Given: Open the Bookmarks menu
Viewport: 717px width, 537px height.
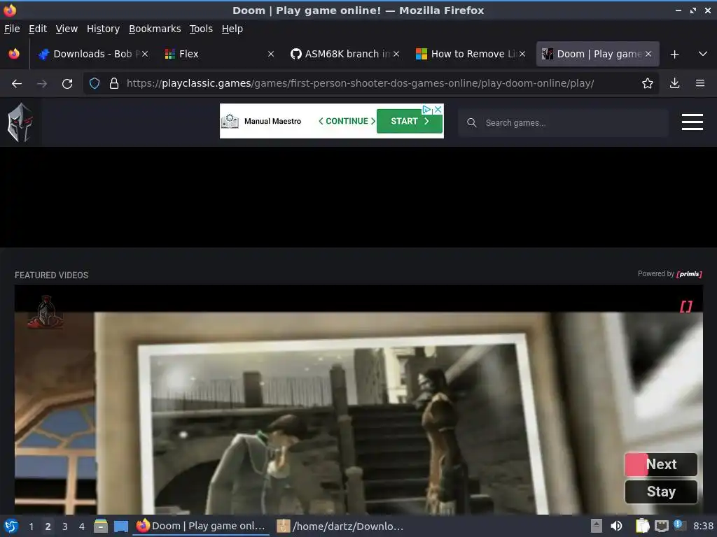Looking at the screenshot, I should pyautogui.click(x=155, y=29).
